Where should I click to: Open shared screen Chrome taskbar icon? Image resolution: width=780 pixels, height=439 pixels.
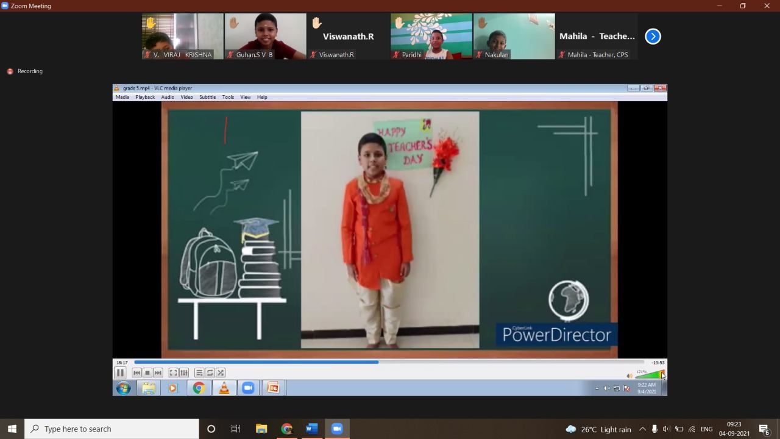(x=199, y=388)
